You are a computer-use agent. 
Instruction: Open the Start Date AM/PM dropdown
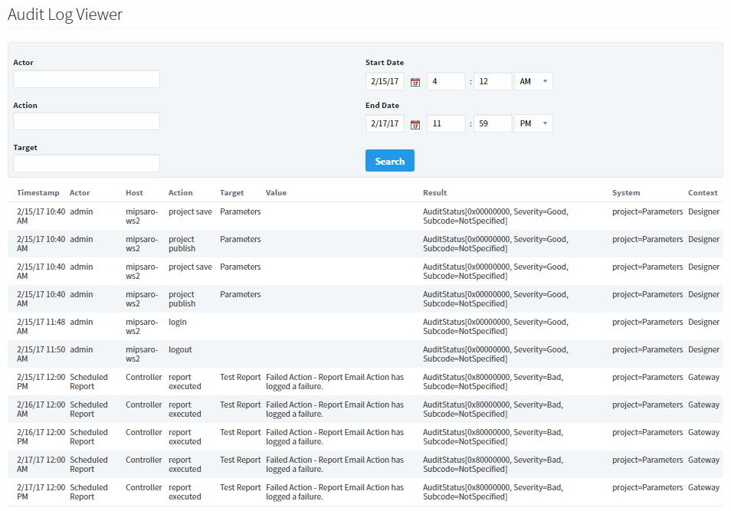click(534, 81)
